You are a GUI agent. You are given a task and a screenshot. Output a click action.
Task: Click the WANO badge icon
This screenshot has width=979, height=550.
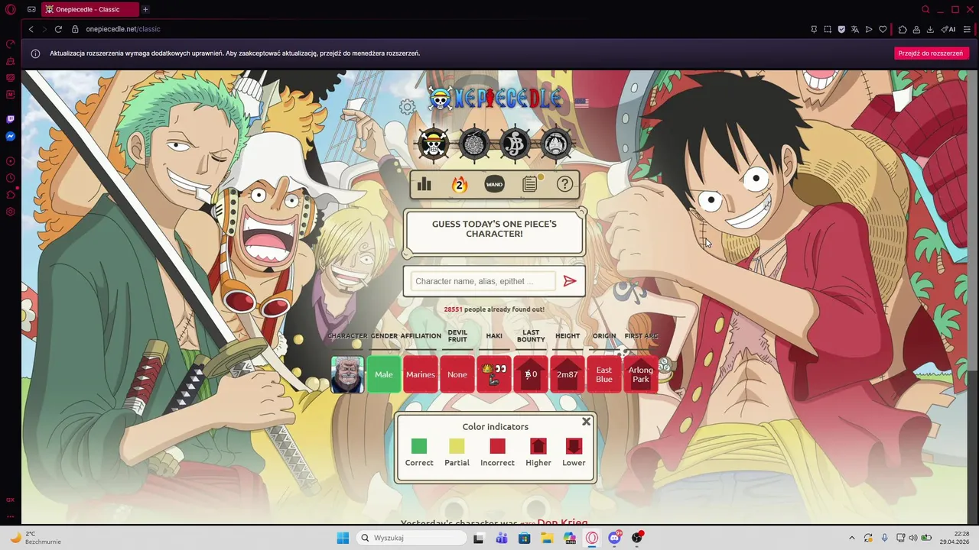click(495, 184)
